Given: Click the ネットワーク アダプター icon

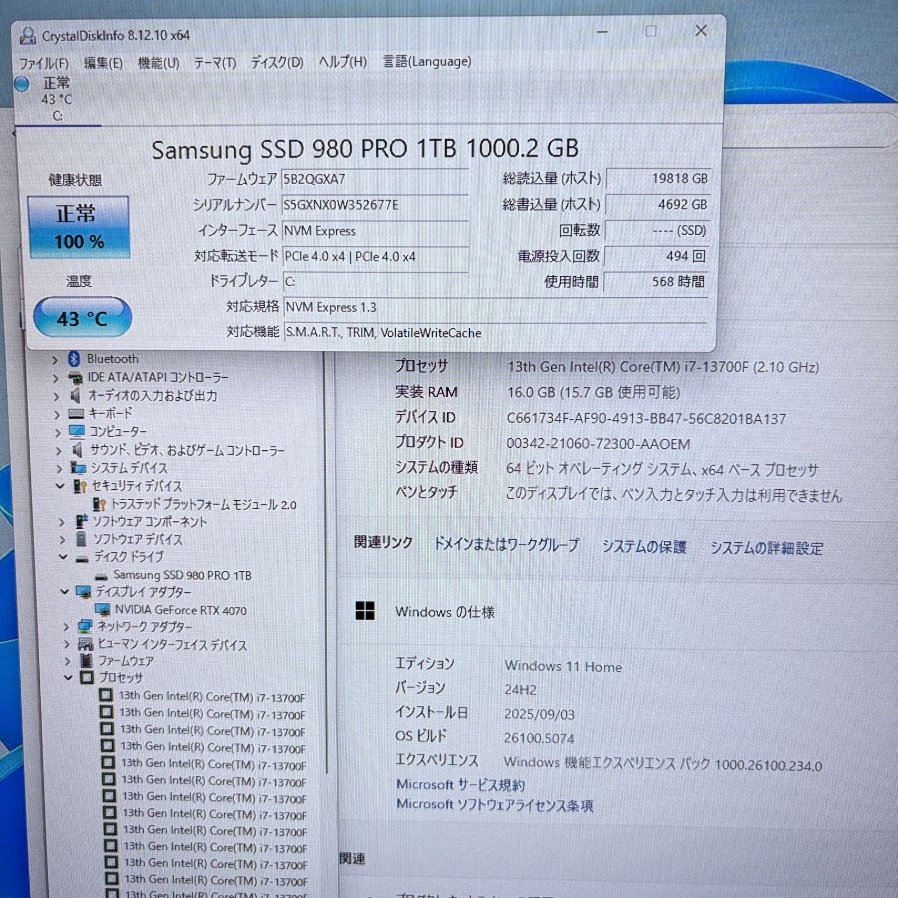Looking at the screenshot, I should [x=85, y=626].
